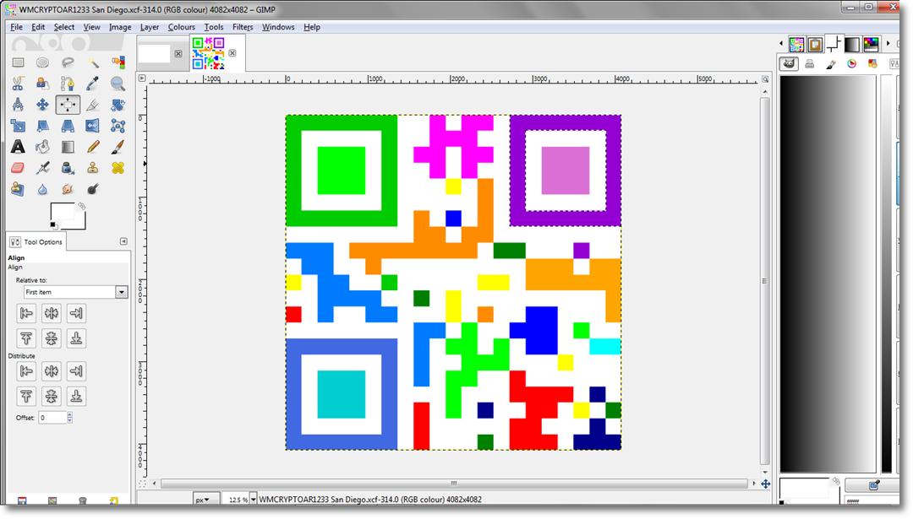Select the Scissors Select tool

[x=18, y=84]
